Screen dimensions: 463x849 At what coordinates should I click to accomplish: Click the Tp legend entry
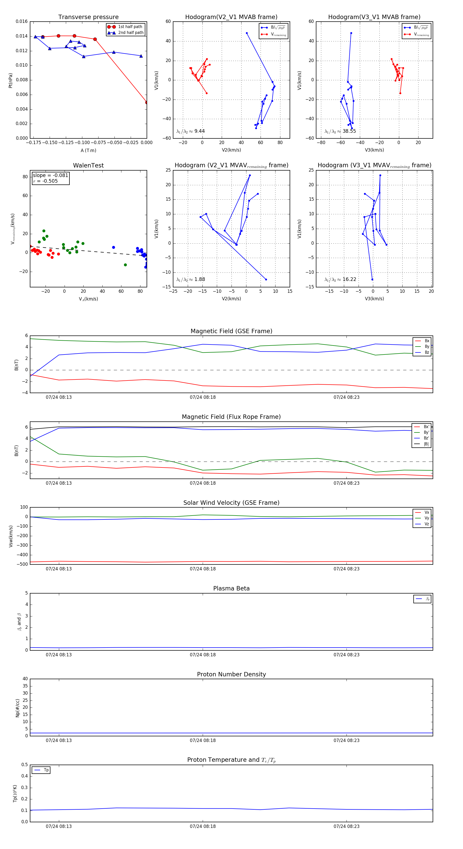pyautogui.click(x=41, y=770)
